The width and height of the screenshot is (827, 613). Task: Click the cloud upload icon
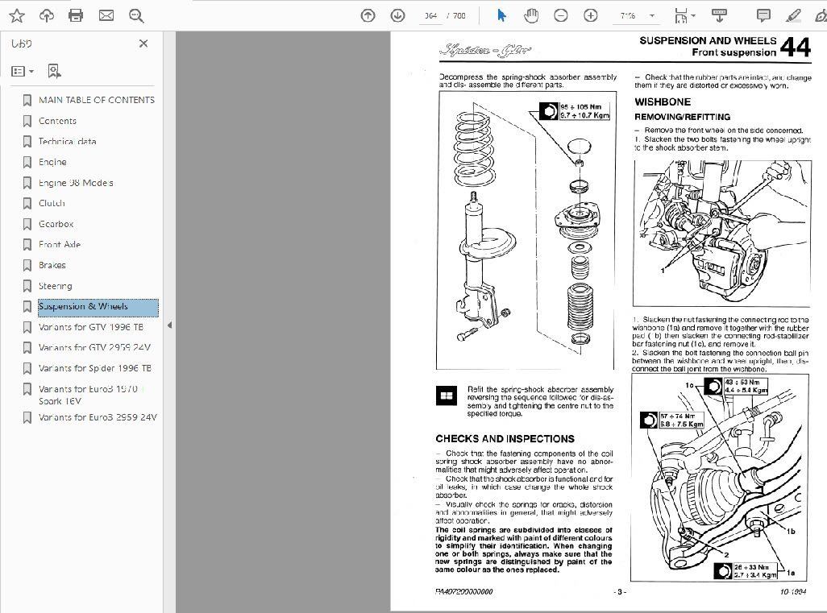click(47, 16)
